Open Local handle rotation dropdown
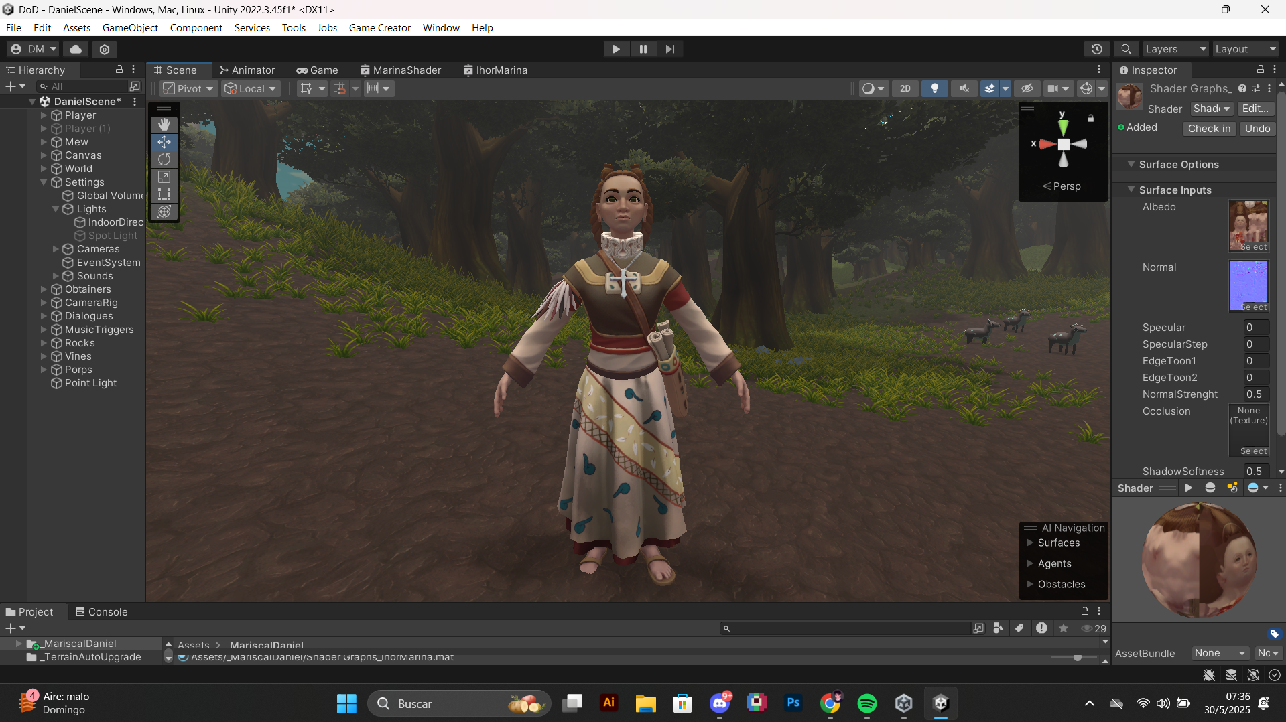The image size is (1286, 722). 251,88
